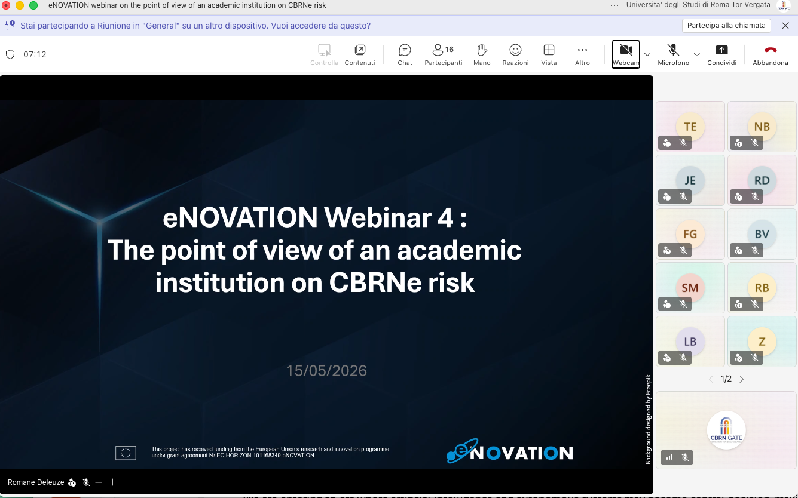
Task: Open the Contenuti pop-out view
Action: 360,54
